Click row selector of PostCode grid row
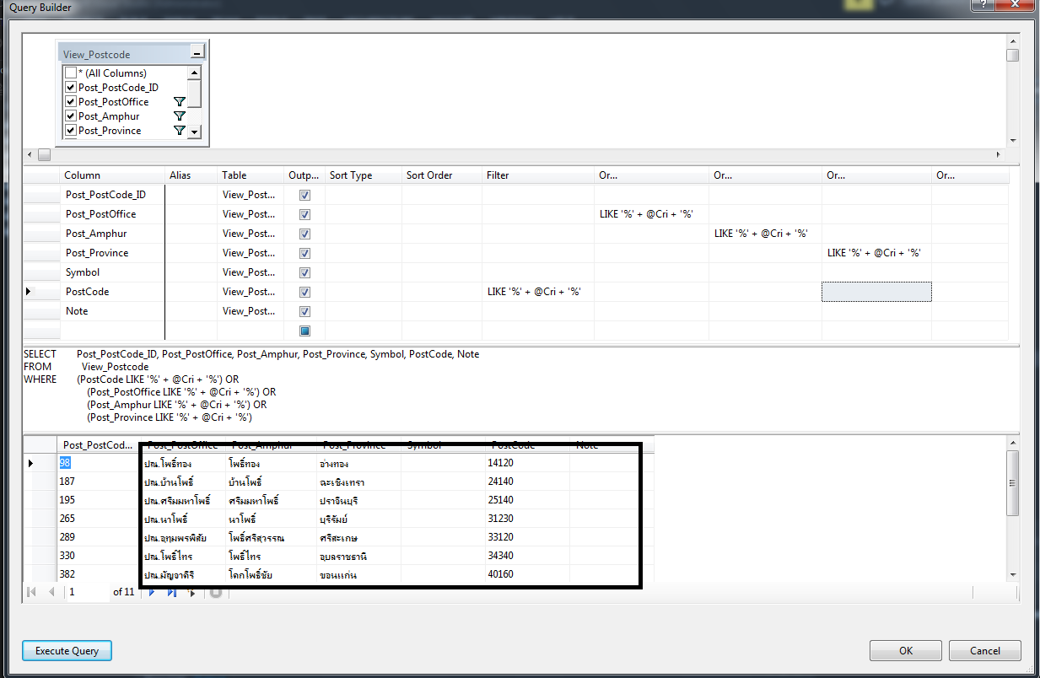The image size is (1040, 678). (41, 292)
